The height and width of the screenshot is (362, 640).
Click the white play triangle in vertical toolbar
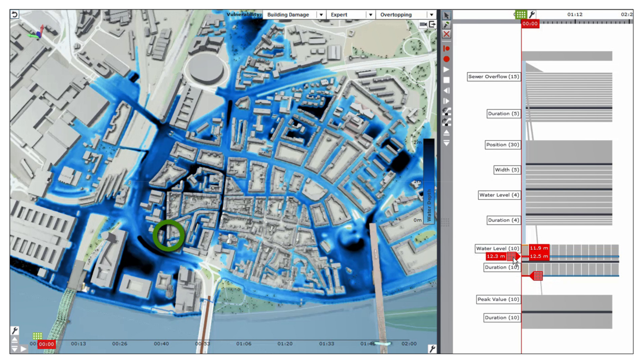(446, 70)
